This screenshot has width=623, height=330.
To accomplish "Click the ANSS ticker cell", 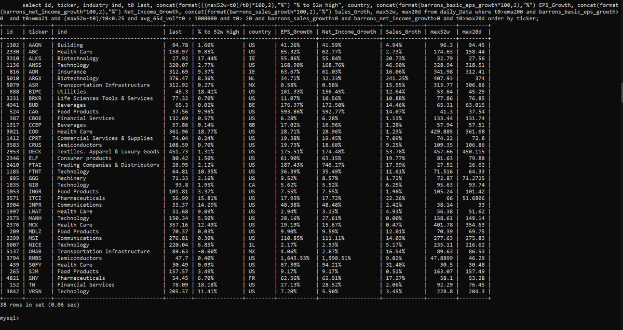I will coord(35,65).
